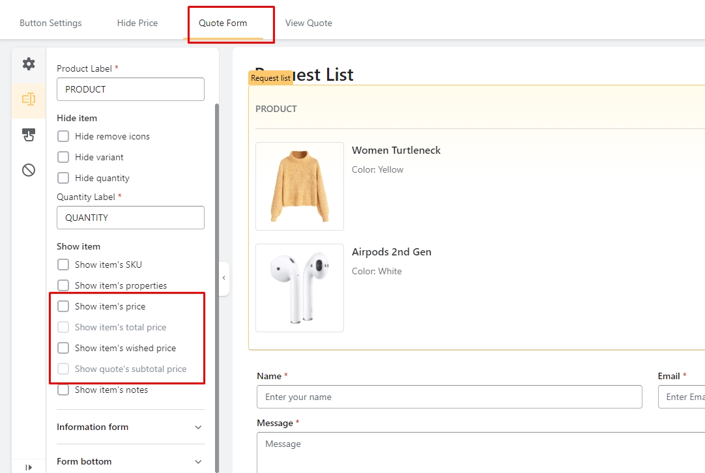Switch to the Button Settings tab

tap(51, 23)
